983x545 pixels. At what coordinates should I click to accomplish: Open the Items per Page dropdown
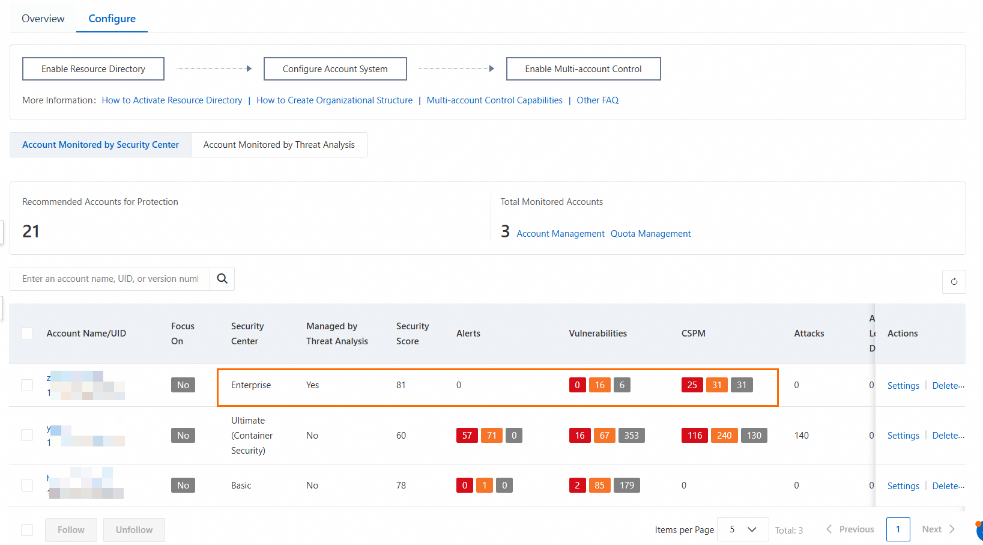pos(743,529)
